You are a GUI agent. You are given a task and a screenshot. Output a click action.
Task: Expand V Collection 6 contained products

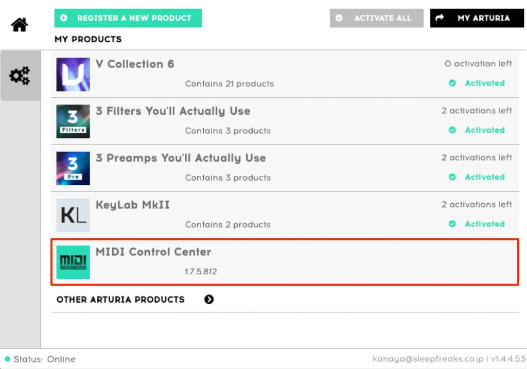(229, 84)
